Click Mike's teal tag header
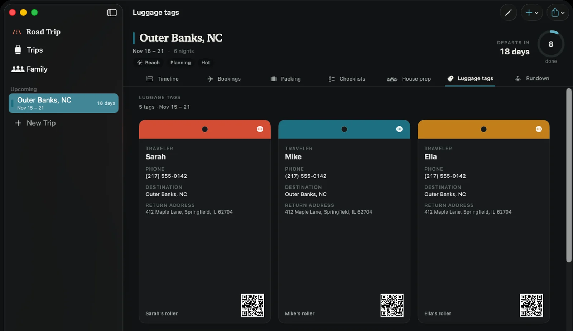This screenshot has height=331, width=573. pyautogui.click(x=344, y=129)
